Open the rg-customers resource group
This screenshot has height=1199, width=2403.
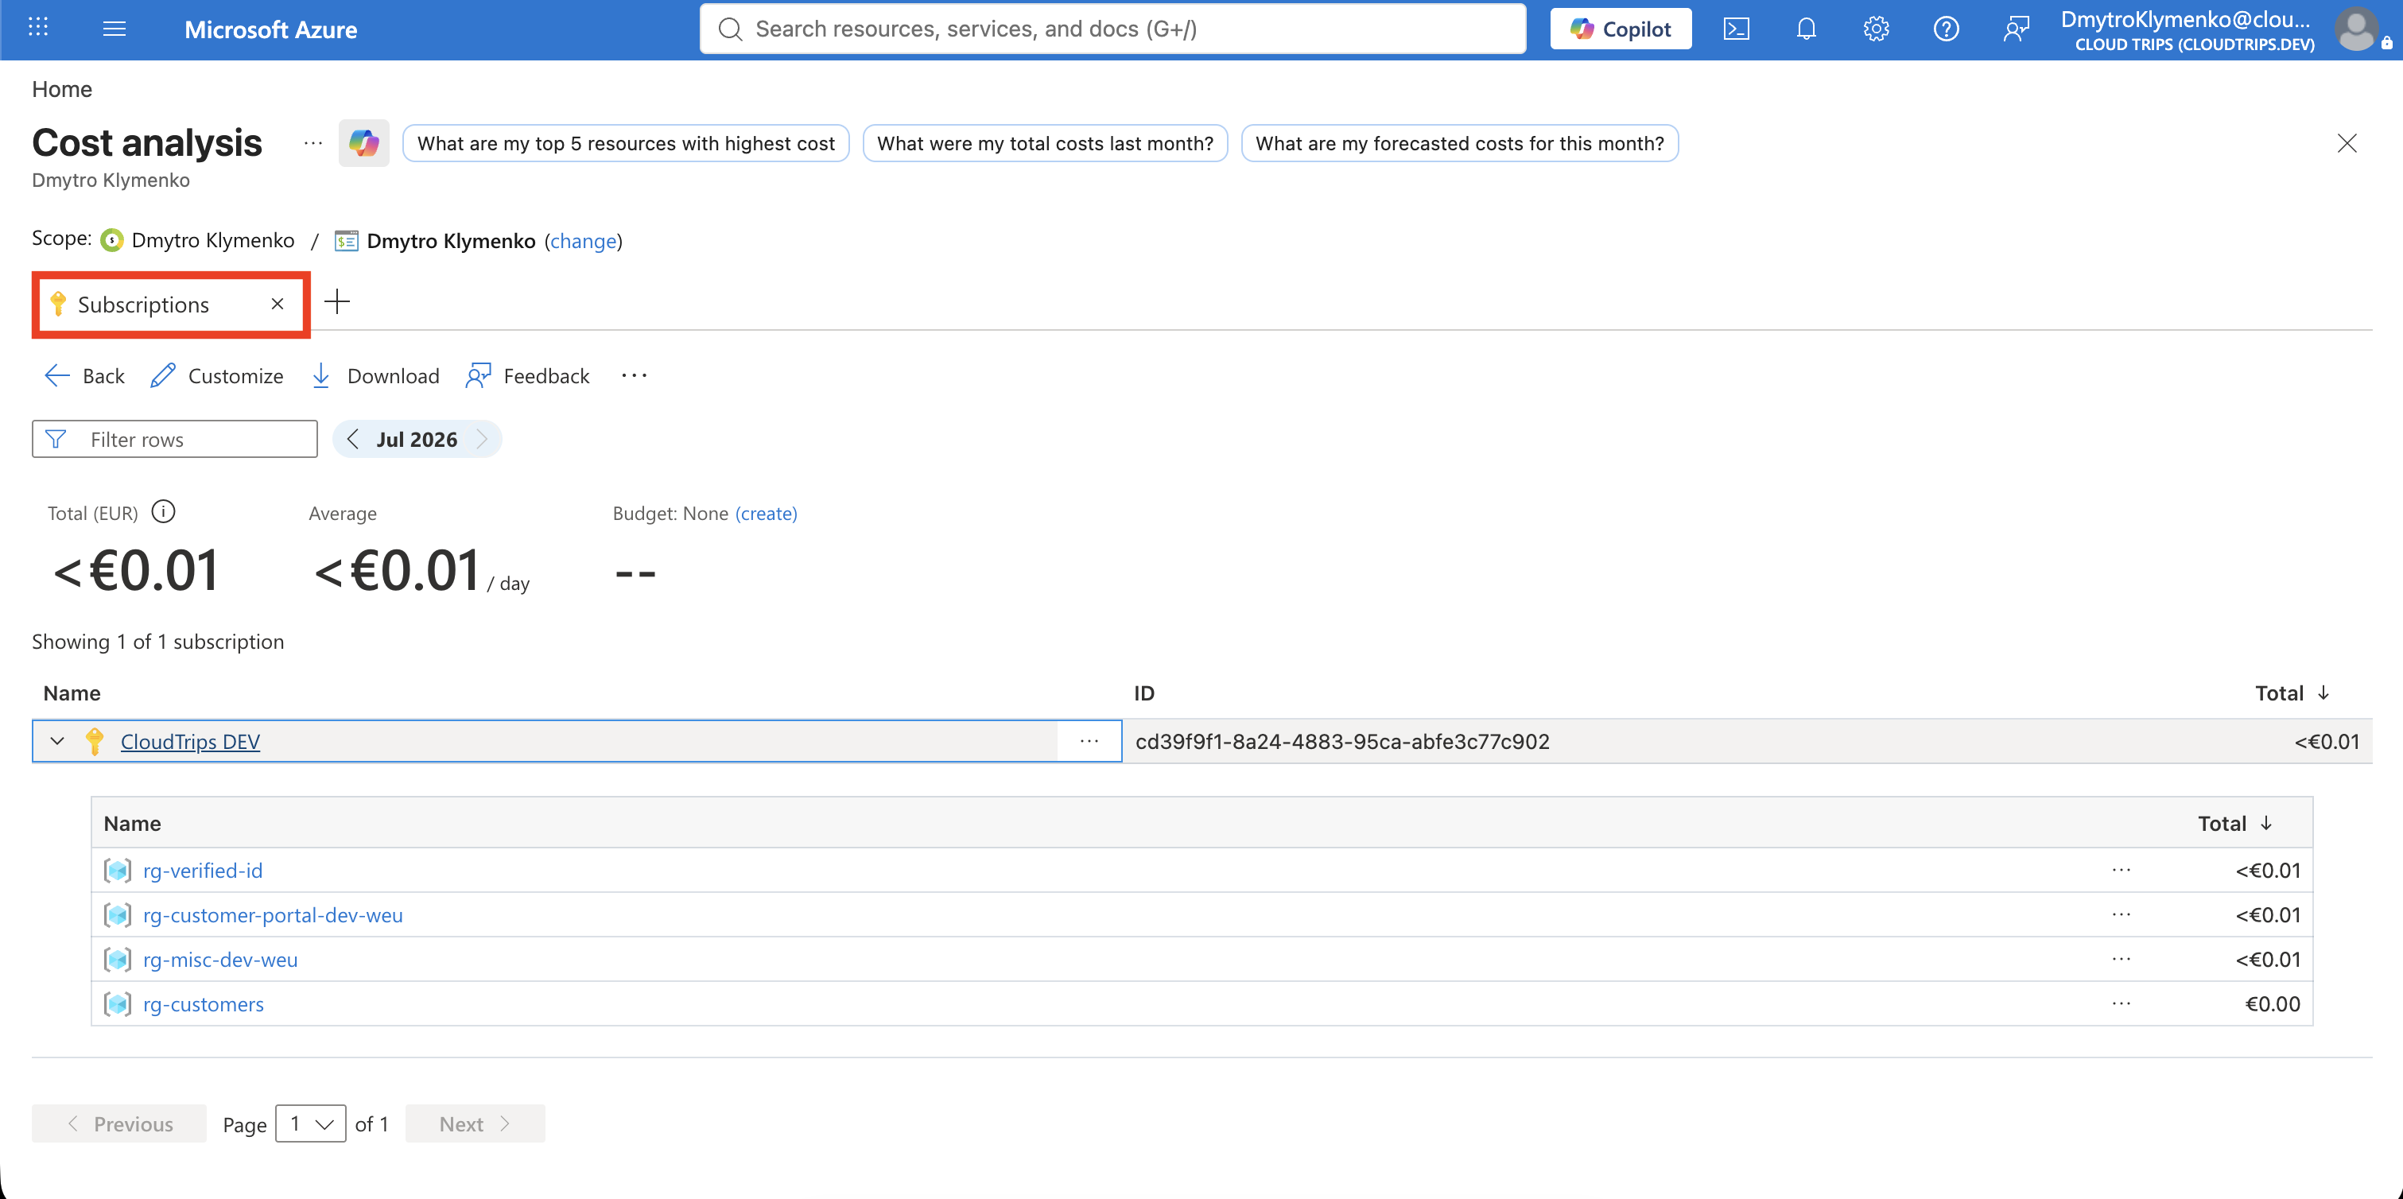click(x=204, y=1004)
